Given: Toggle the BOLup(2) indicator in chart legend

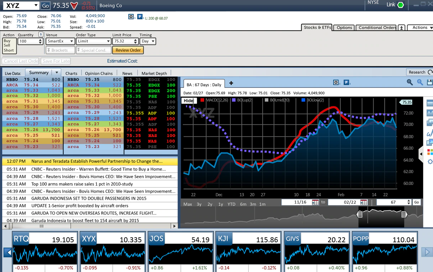Looking at the screenshot, I should point(242,100).
